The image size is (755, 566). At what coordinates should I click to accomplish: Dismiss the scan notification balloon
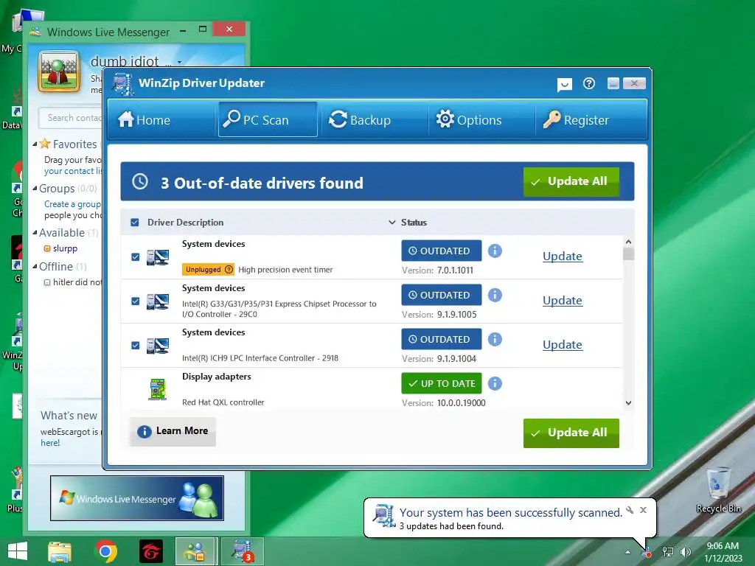pyautogui.click(x=643, y=510)
